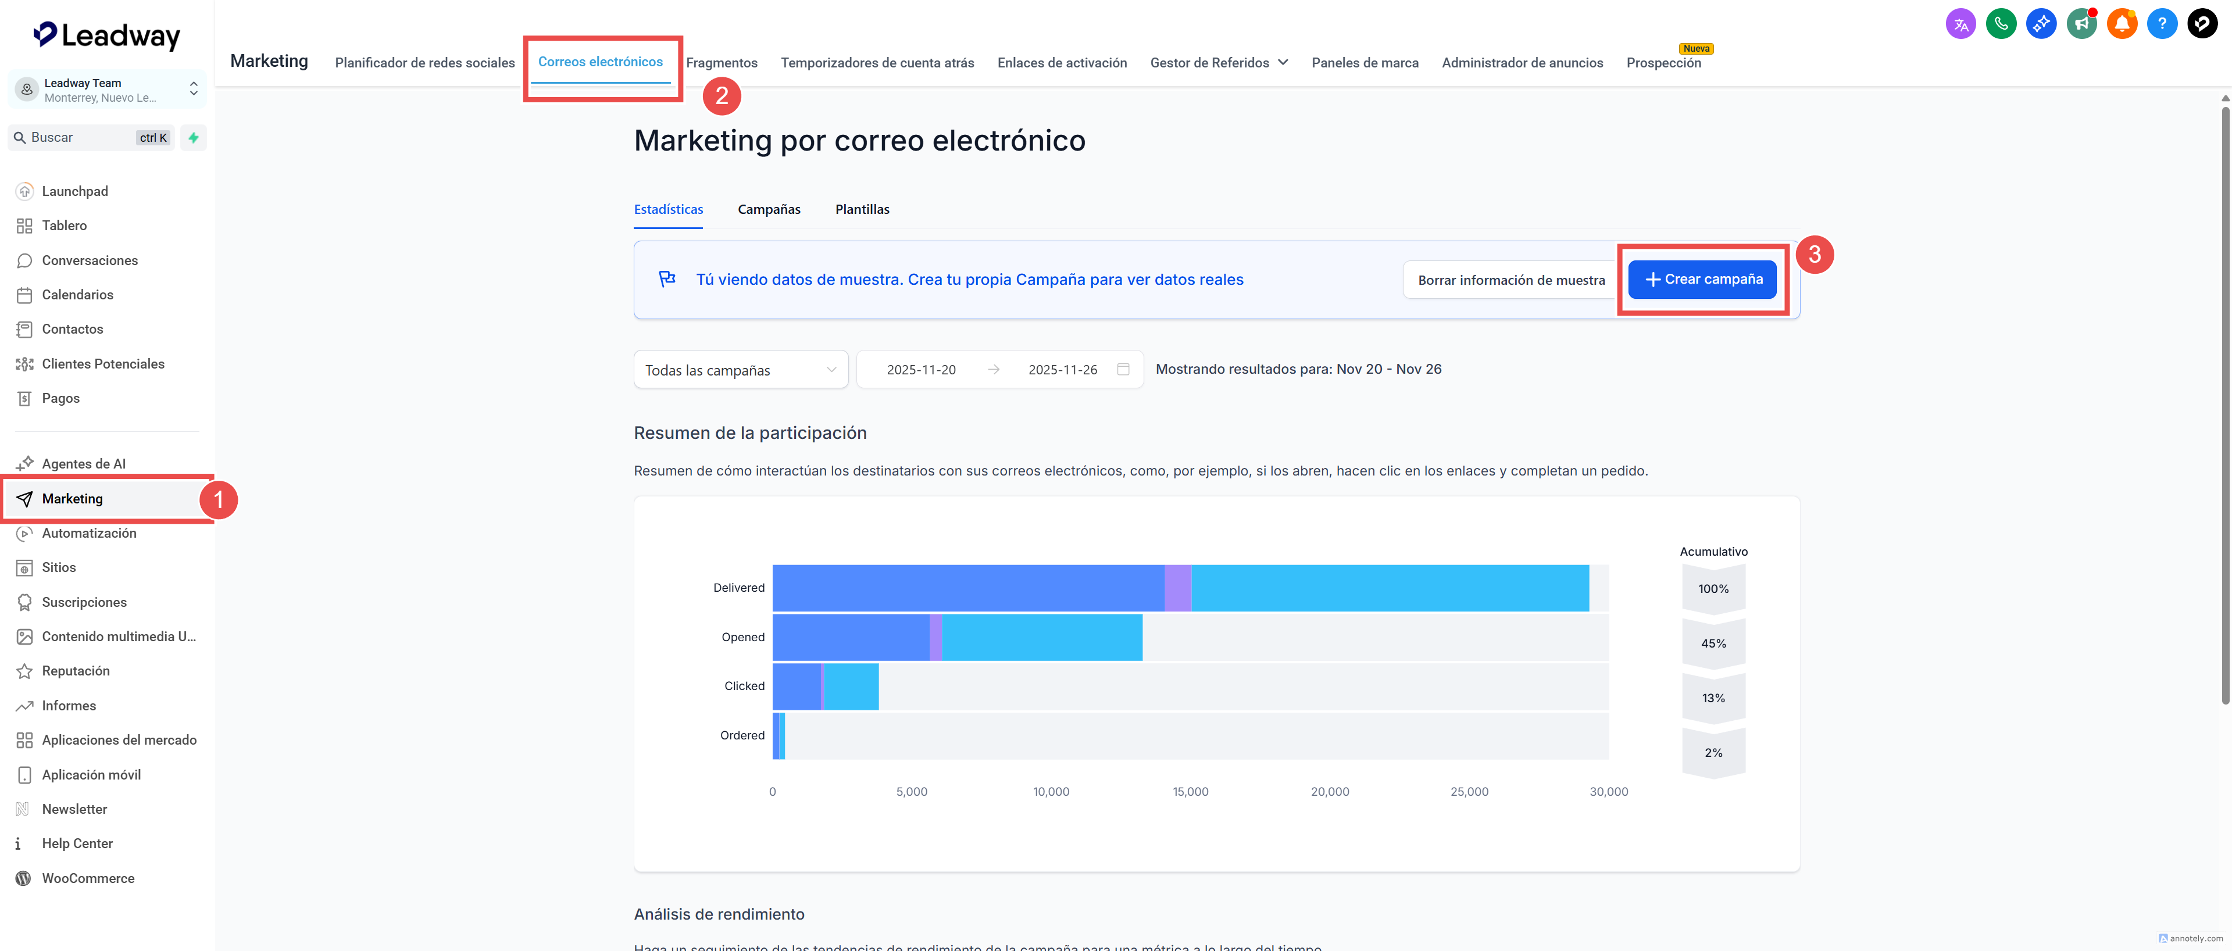Click the megaphone announcements icon

[2081, 23]
